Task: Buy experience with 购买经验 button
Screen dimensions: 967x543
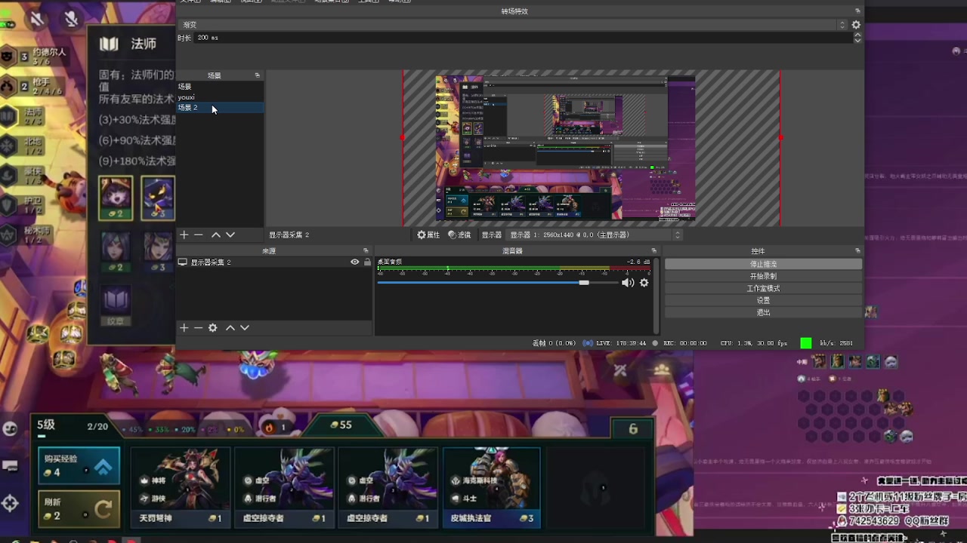Action: point(79,466)
